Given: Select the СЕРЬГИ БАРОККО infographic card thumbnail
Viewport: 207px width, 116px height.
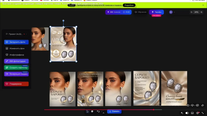Looking at the screenshot, I should click(146, 88).
